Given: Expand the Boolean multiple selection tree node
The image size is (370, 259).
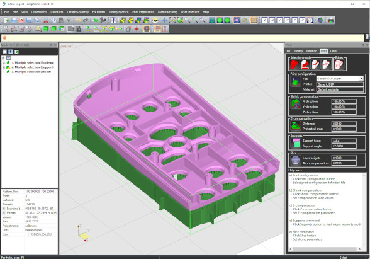Looking at the screenshot, I should point(4,63).
